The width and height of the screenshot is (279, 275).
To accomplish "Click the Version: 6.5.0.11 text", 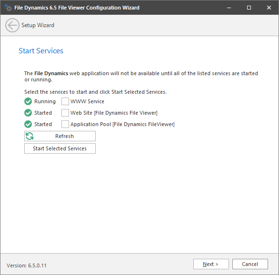I will tap(27, 265).
